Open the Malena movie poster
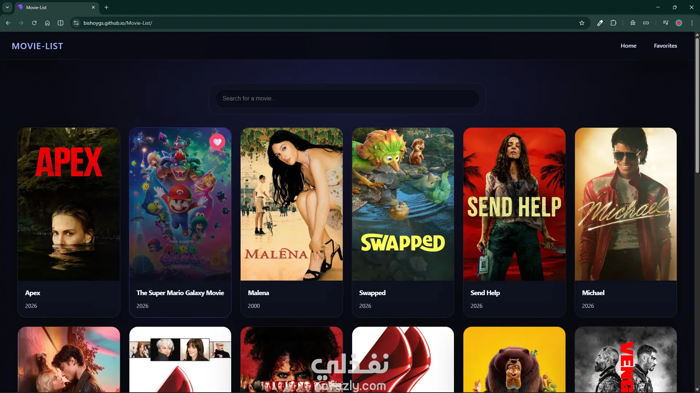 coord(292,204)
